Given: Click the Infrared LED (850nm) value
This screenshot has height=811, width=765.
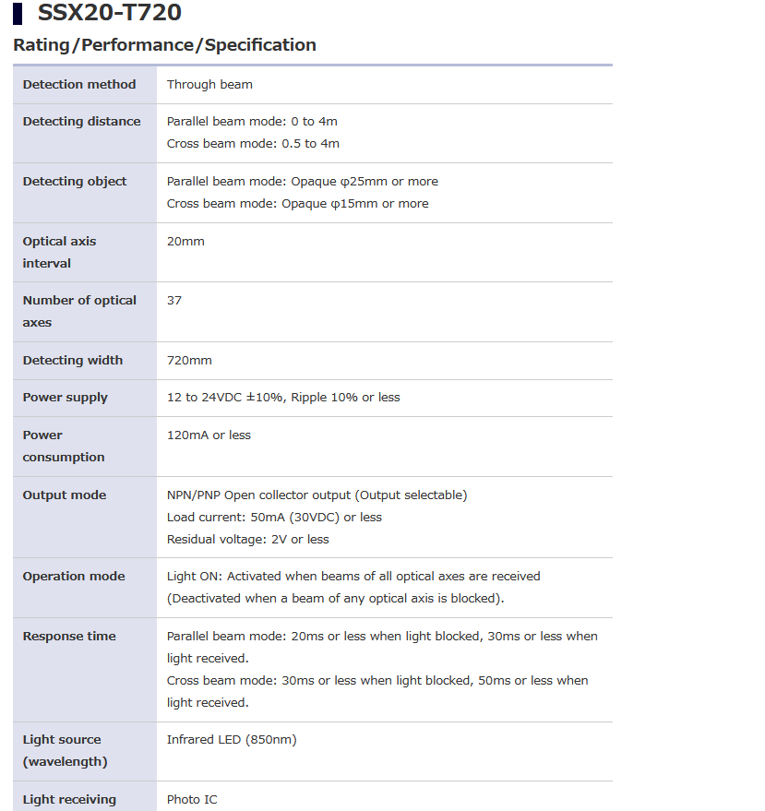Looking at the screenshot, I should point(232,740).
